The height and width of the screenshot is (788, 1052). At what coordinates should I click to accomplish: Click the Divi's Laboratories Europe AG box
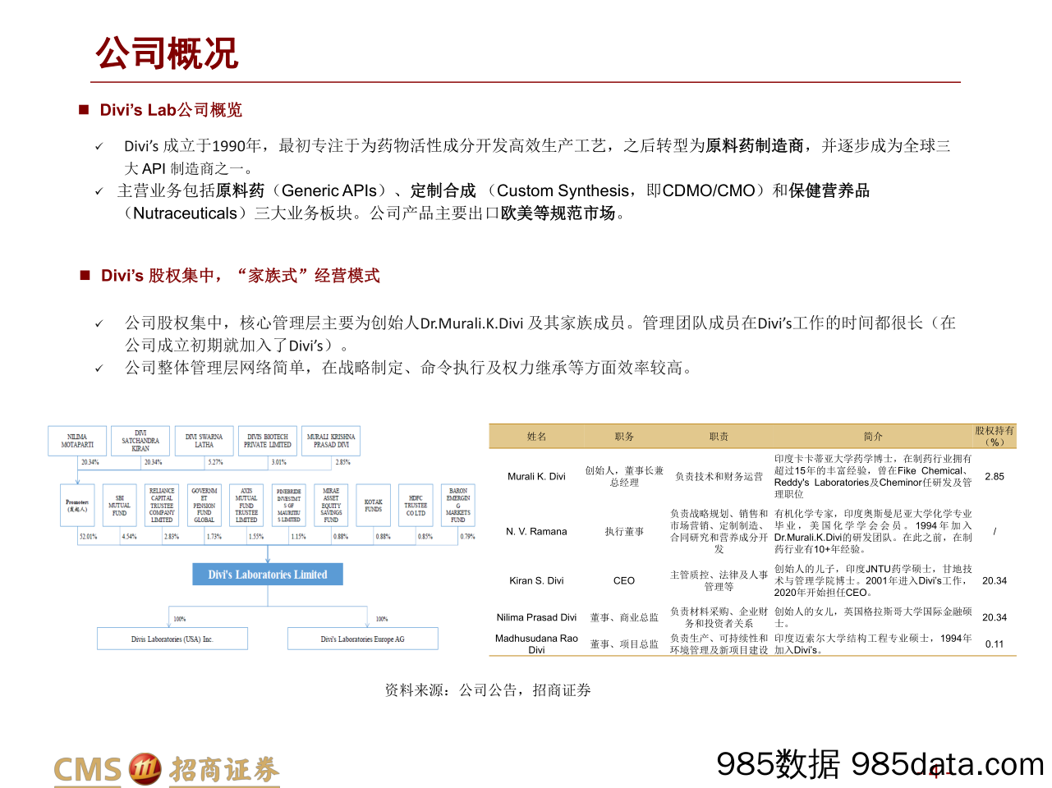tap(362, 639)
